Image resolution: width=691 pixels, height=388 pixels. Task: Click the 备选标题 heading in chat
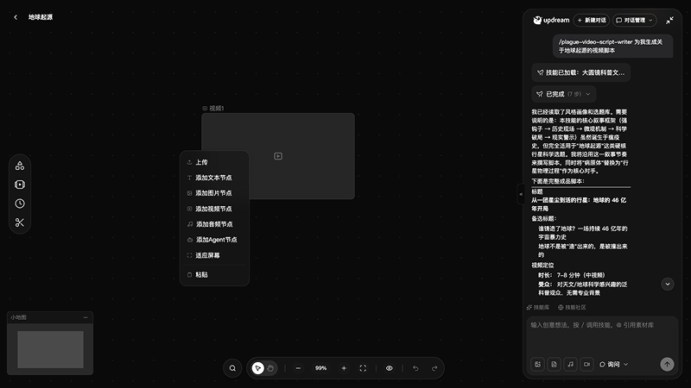pyautogui.click(x=544, y=219)
